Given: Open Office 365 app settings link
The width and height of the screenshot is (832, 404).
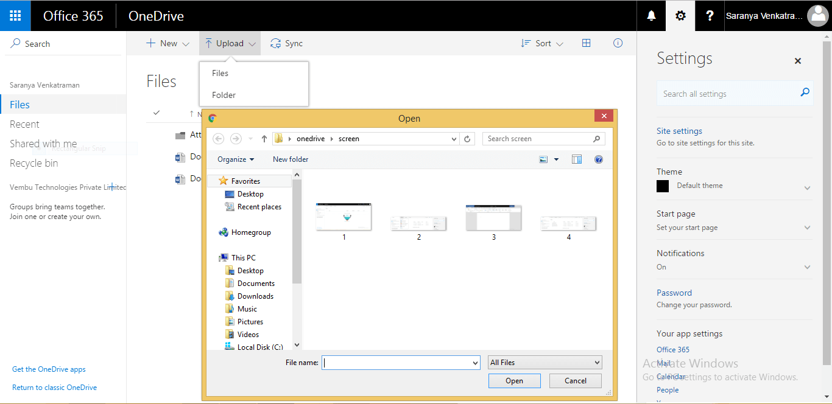Looking at the screenshot, I should pyautogui.click(x=673, y=350).
